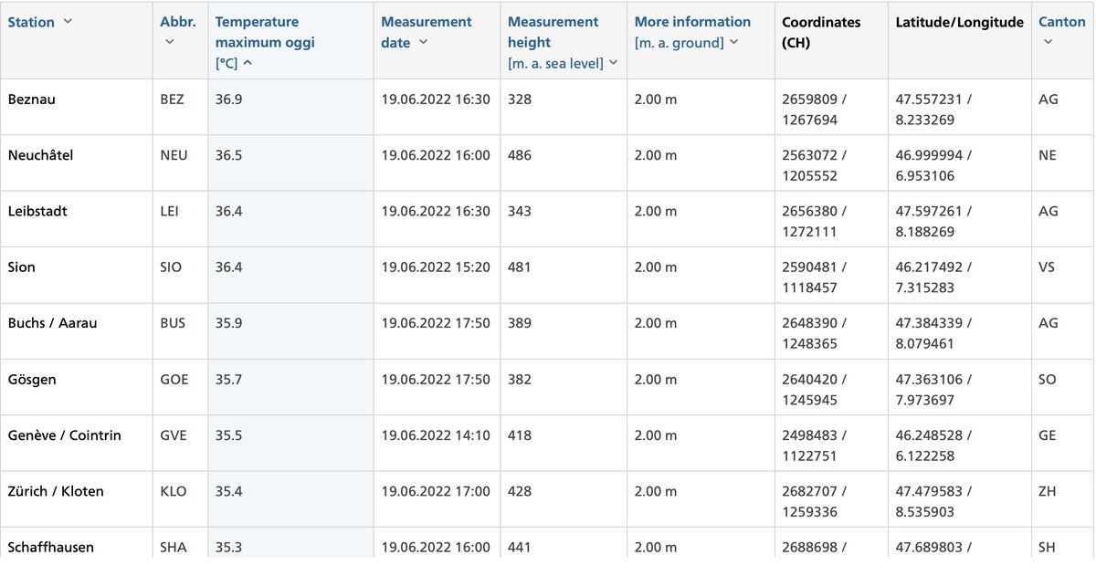Select the temperature value 35.3
The image size is (1096, 576).
(228, 548)
